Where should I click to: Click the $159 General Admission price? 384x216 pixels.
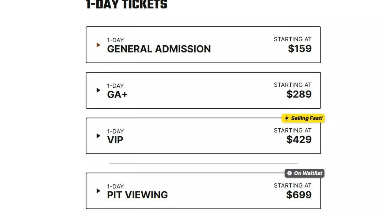coord(300,49)
